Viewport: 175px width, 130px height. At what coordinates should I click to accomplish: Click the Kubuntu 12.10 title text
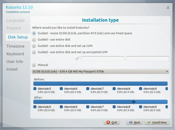point(19,7)
